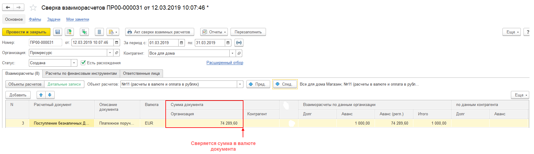Select the Аванс (регл.) 74 289,60 cell
Image resolution: width=534 pixels, height=154 pixels.
(x=394, y=123)
